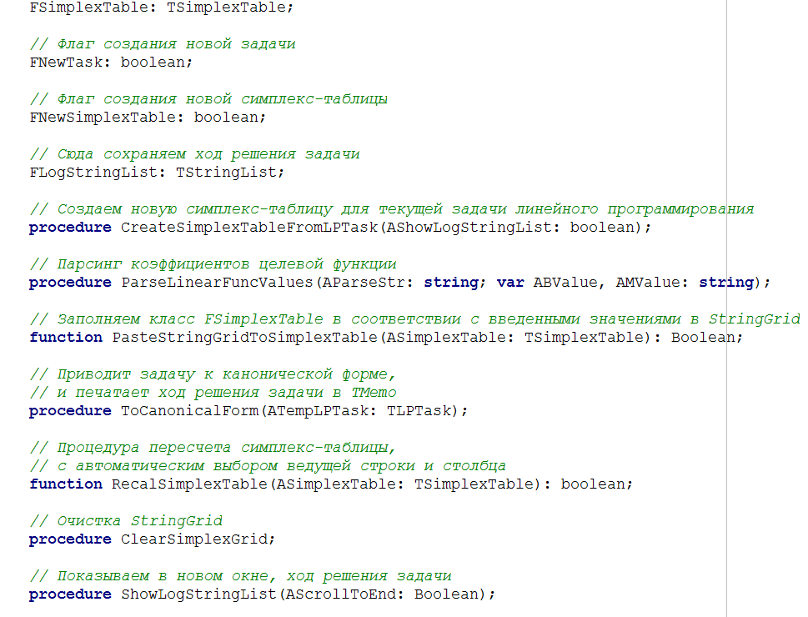The height and width of the screenshot is (617, 808).
Task: Place cursor on FNewTask boolean declaration
Action: 111,63
